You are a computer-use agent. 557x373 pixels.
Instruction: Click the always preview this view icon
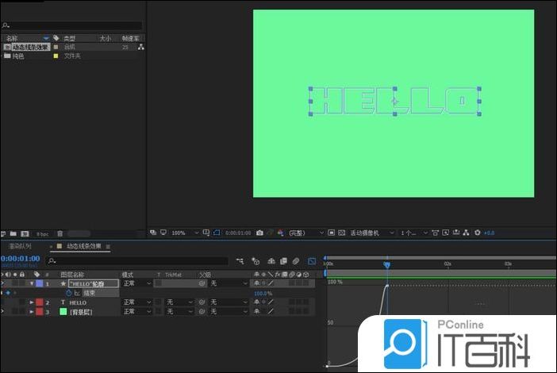coord(153,233)
